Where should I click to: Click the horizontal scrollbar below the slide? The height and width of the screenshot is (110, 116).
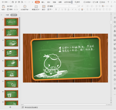tap(65, 105)
